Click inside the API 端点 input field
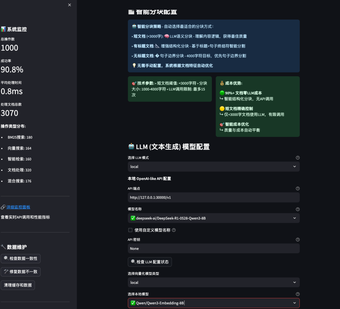340x309 pixels. click(214, 197)
